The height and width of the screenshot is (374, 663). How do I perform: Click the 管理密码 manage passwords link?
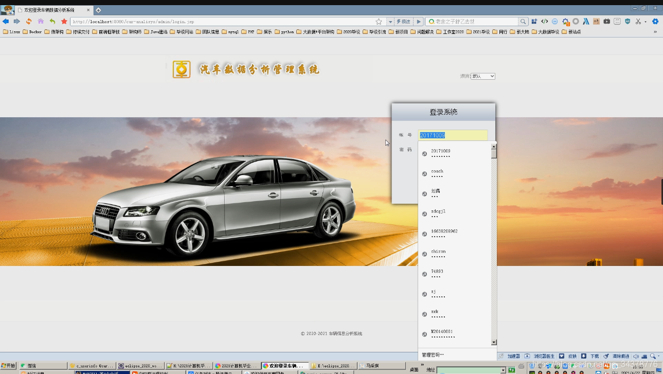click(433, 354)
